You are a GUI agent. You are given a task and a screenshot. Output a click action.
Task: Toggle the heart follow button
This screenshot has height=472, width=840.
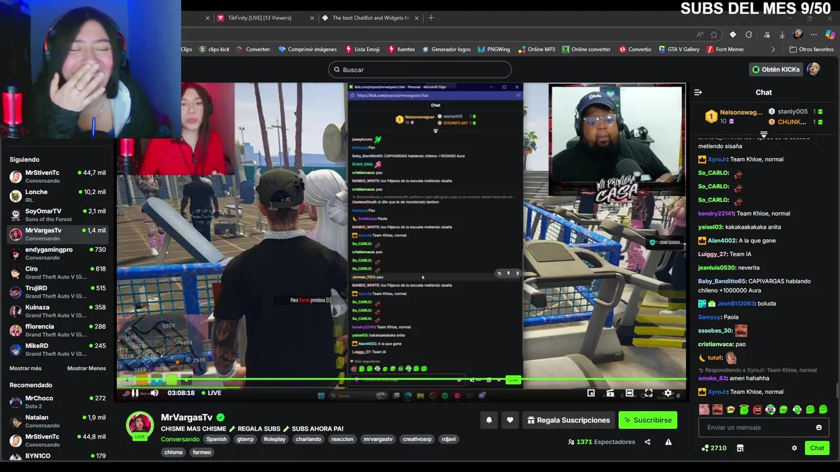pyautogui.click(x=510, y=420)
